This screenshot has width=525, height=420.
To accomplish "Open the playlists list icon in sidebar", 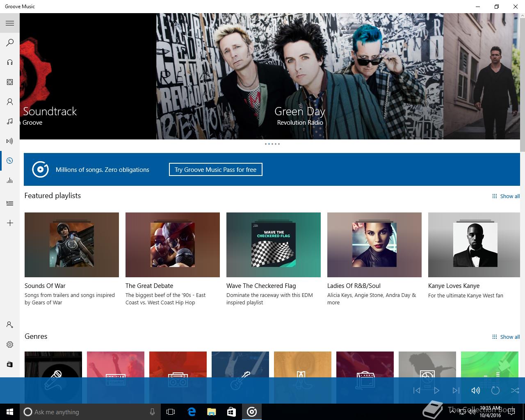I will (x=10, y=203).
